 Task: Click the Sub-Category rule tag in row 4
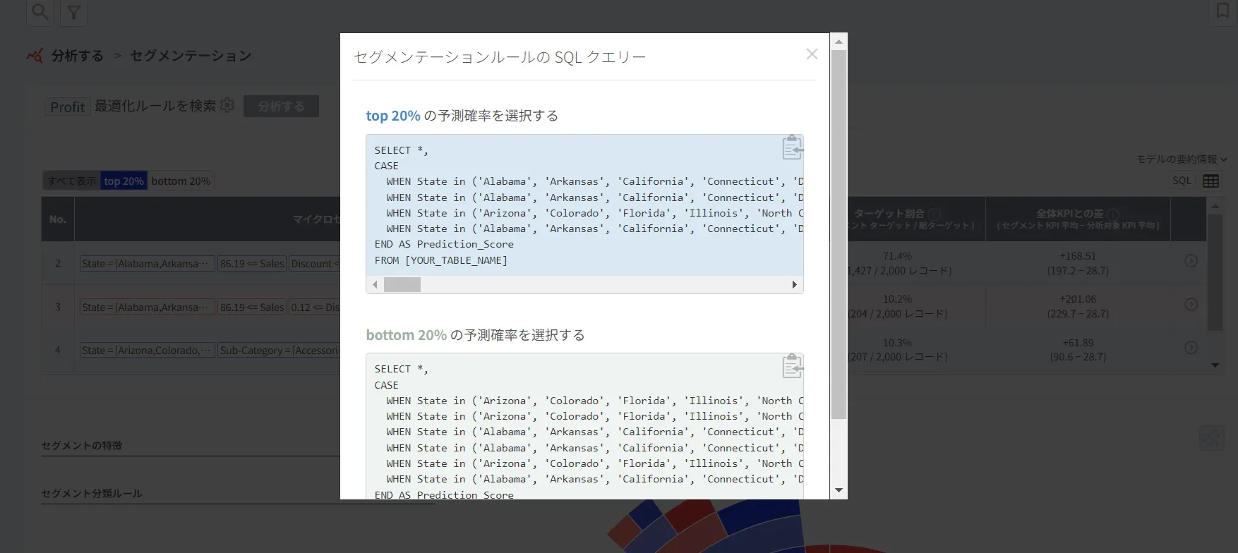[x=280, y=351]
